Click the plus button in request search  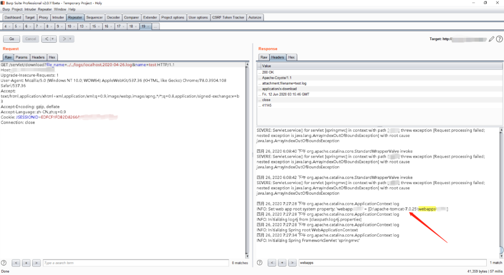coord(26,263)
